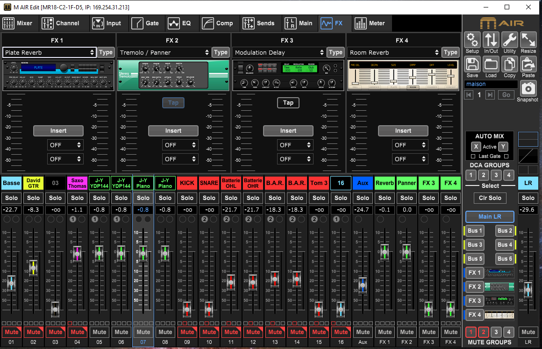Viewport: 542px width, 349px height.
Task: Open FX 1 first insert OFF dropdown
Action: (x=65, y=145)
